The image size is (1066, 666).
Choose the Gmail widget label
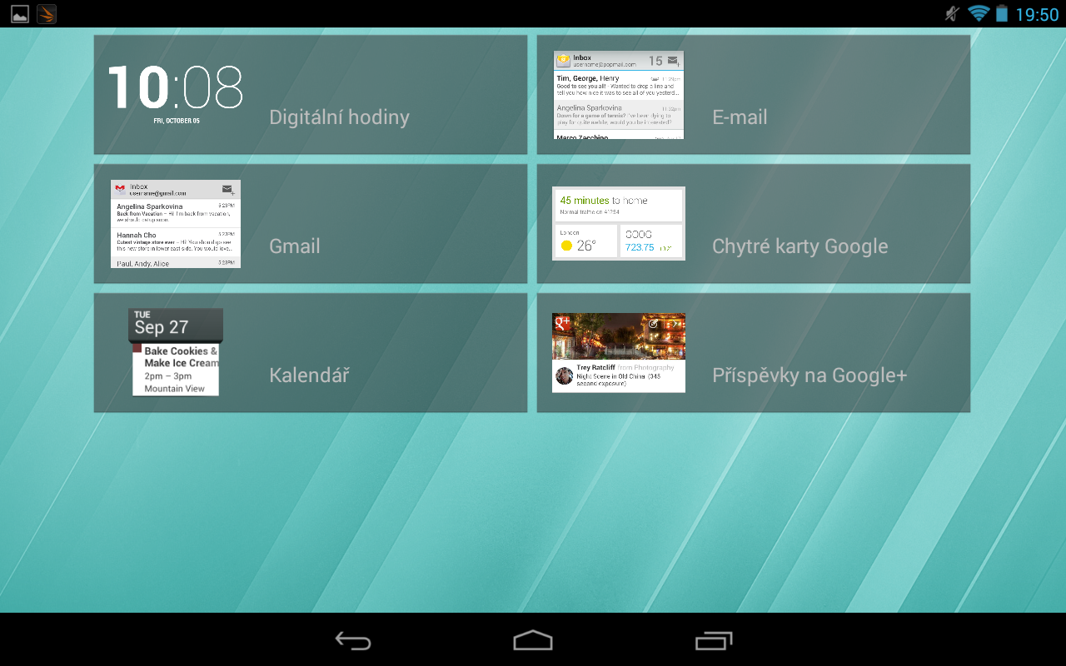point(295,246)
